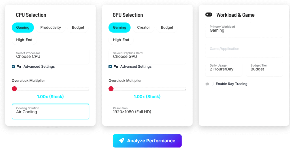This screenshot has height=150, width=290.
Task: Change the Primary Workload selection
Action: [x=244, y=30]
